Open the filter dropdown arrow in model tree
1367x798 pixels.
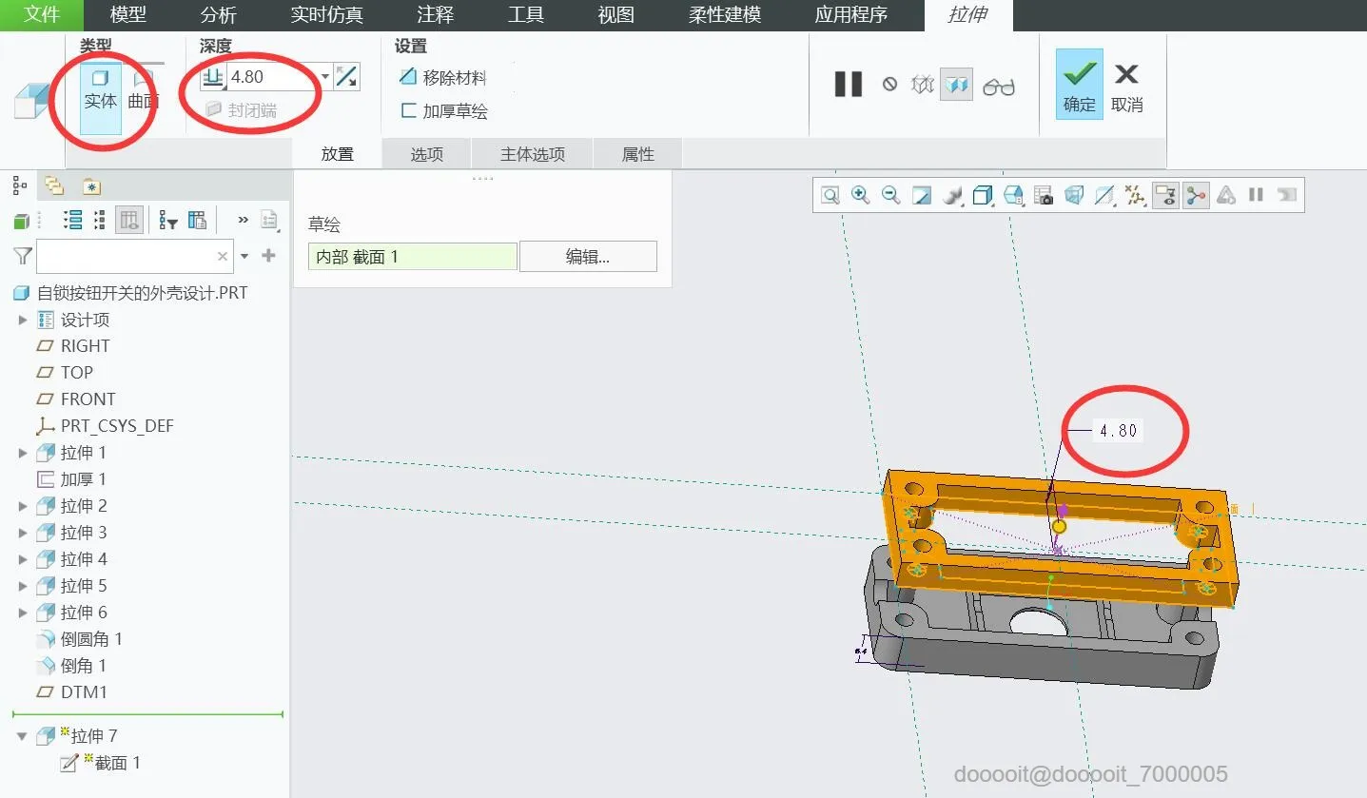(244, 255)
